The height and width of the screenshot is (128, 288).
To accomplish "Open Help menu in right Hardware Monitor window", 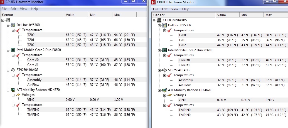I will click(186, 9).
